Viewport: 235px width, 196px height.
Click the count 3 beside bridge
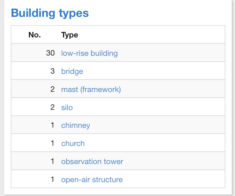[x=53, y=71]
